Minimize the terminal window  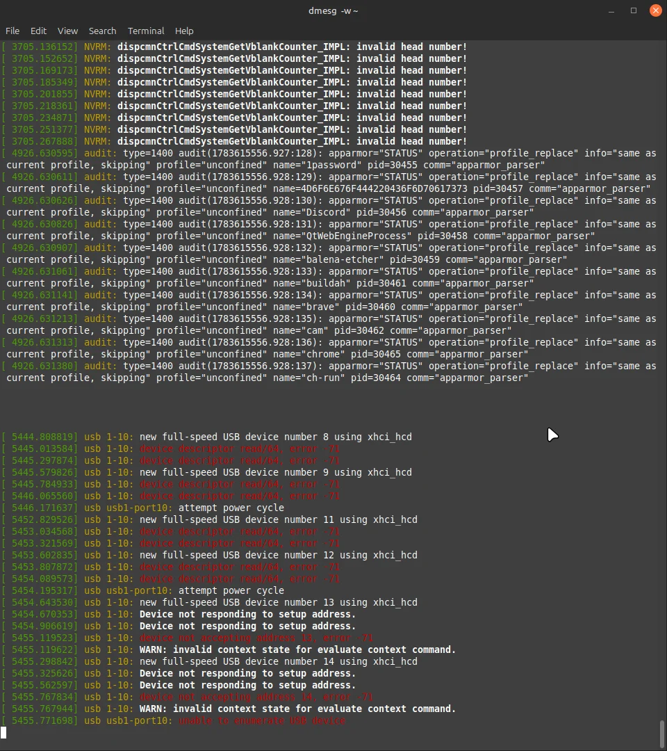coord(611,10)
